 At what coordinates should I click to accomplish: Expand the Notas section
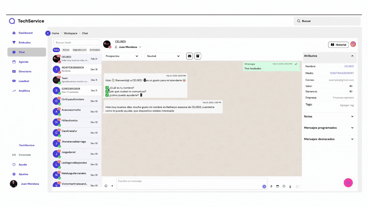click(329, 117)
